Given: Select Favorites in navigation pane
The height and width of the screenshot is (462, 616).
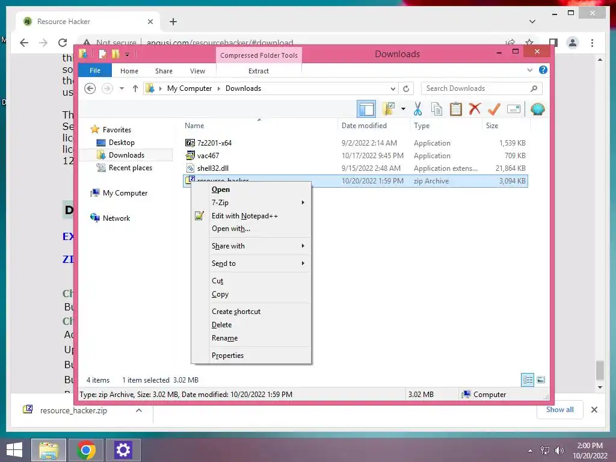Looking at the screenshot, I should tap(117, 130).
